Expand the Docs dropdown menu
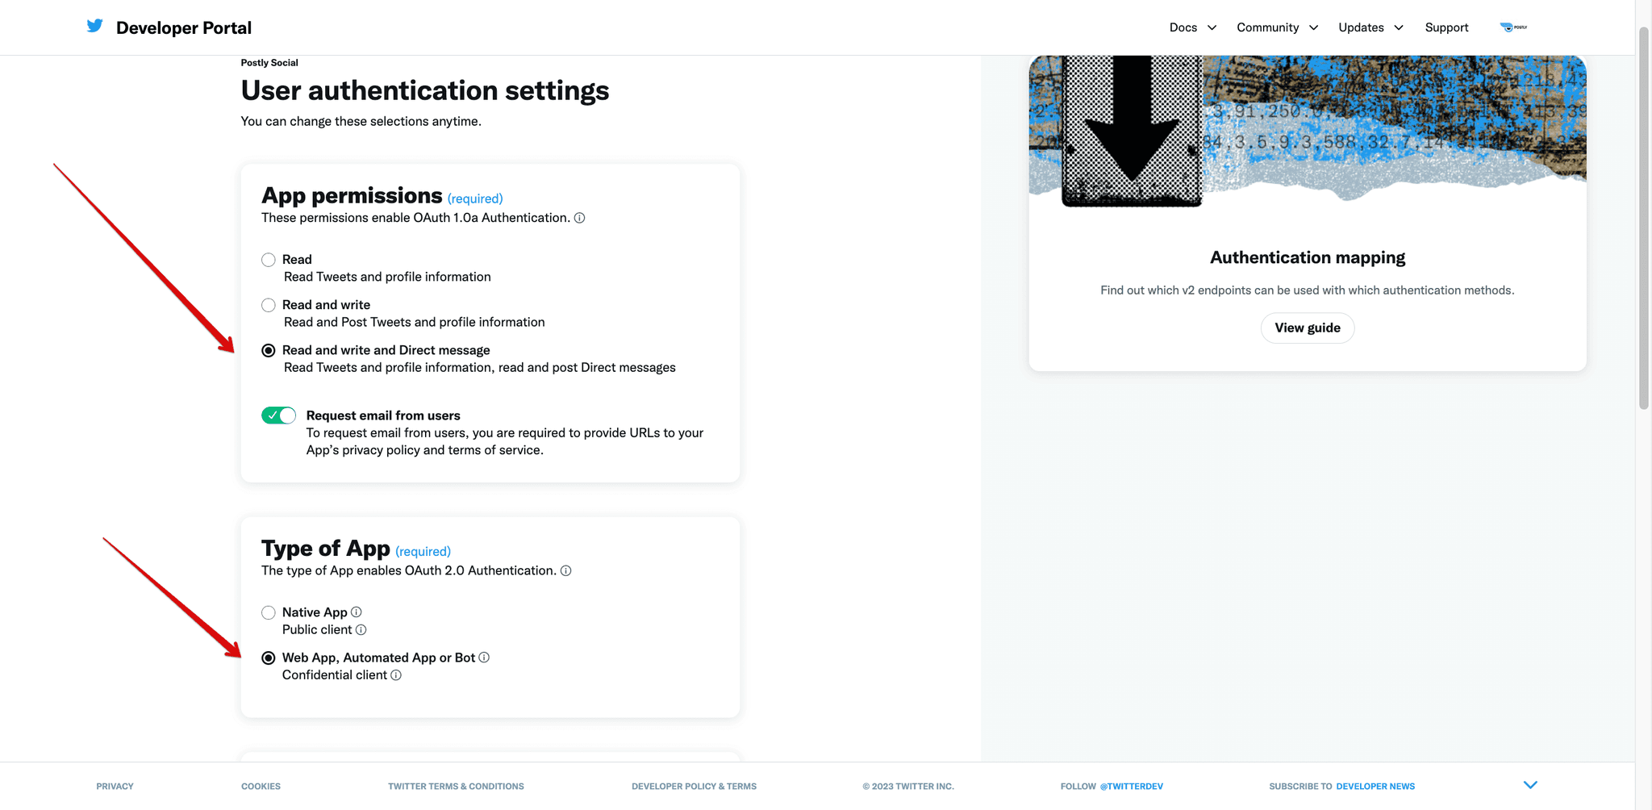The image size is (1652, 810). [x=1193, y=27]
